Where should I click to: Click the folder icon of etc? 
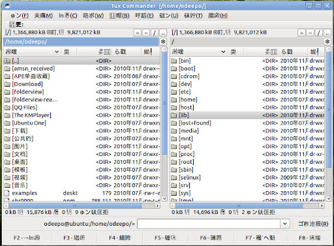click(x=174, y=92)
